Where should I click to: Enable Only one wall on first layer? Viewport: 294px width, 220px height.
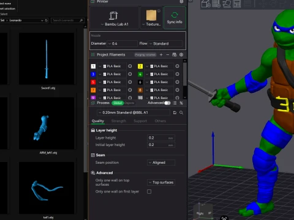point(149,192)
